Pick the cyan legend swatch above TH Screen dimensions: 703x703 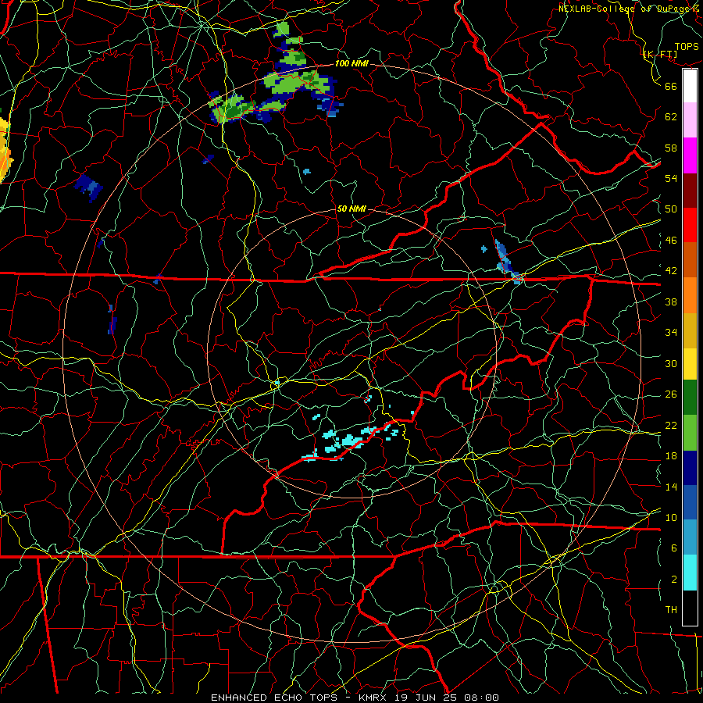tap(690, 573)
